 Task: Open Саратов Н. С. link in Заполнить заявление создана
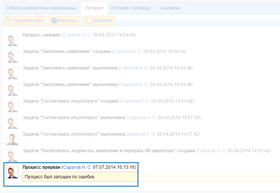coord(128,51)
